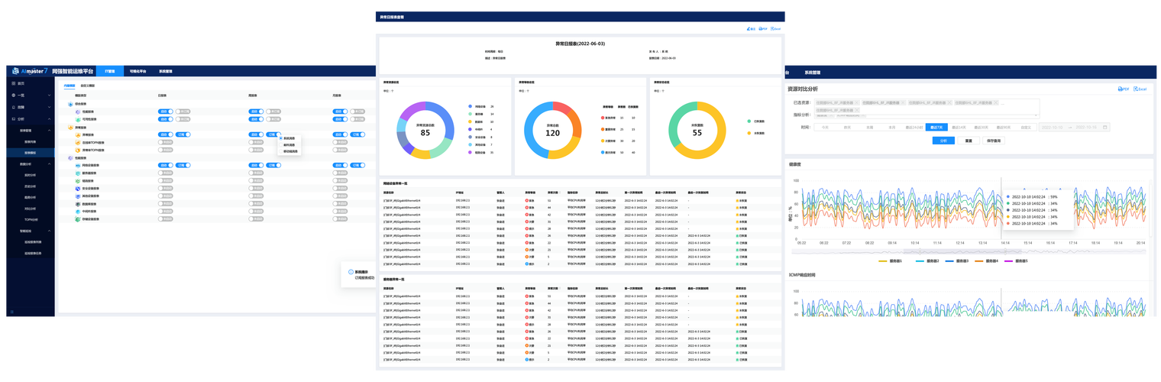The image size is (1161, 382).
Task: Click the blue 分析 button
Action: [943, 141]
